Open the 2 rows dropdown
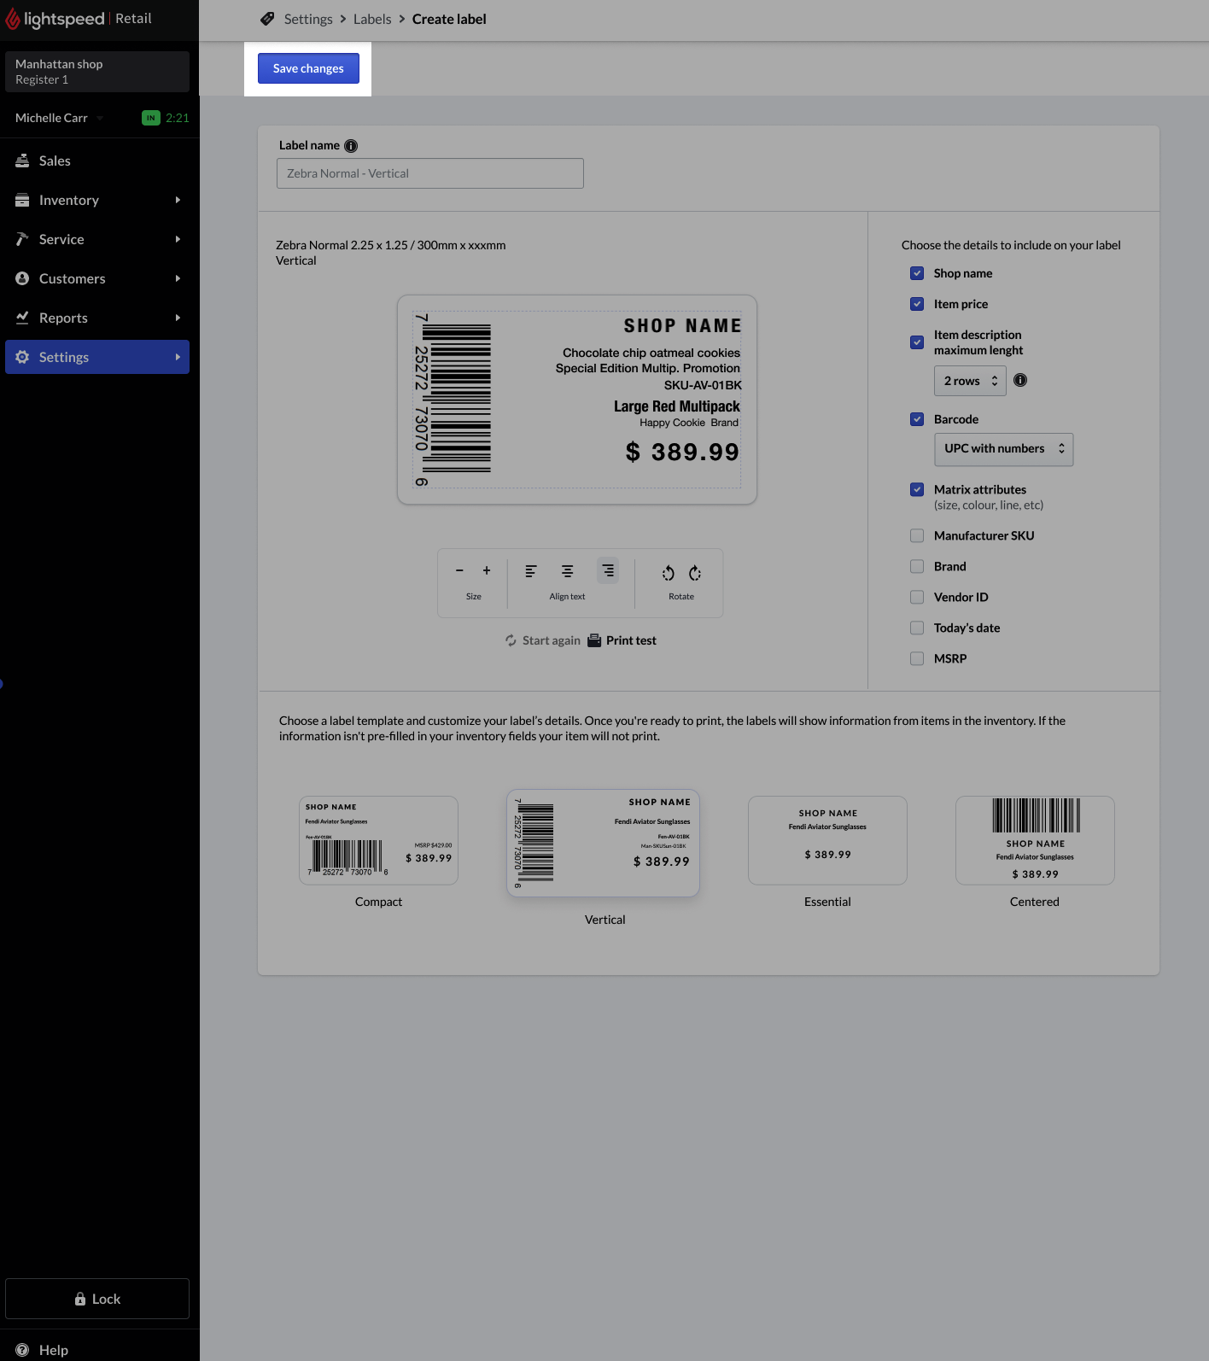 tap(970, 381)
